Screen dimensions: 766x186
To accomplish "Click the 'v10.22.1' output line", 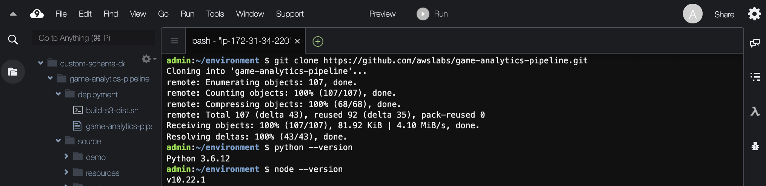I will [x=186, y=180].
